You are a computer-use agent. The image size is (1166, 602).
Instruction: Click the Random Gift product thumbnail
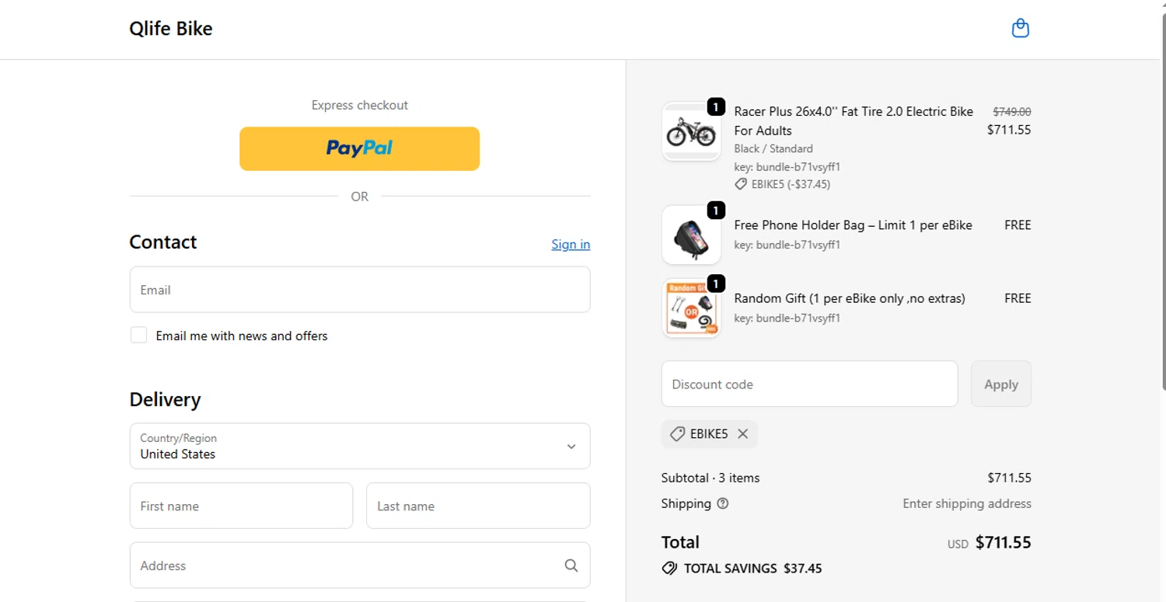691,308
